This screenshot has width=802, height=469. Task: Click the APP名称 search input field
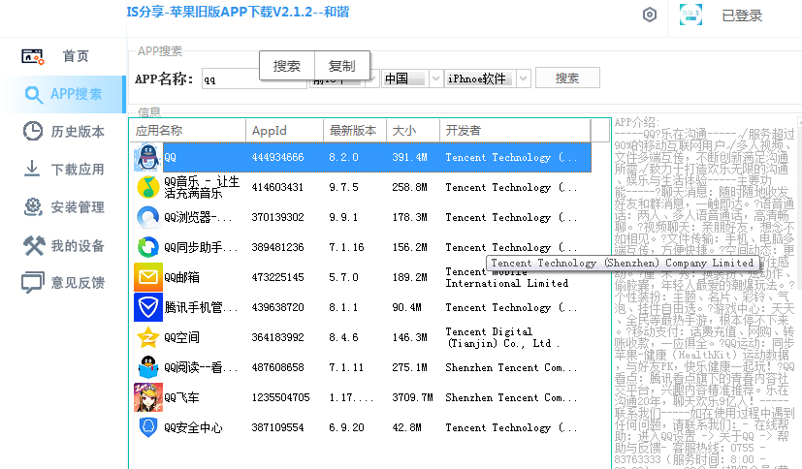pos(254,79)
